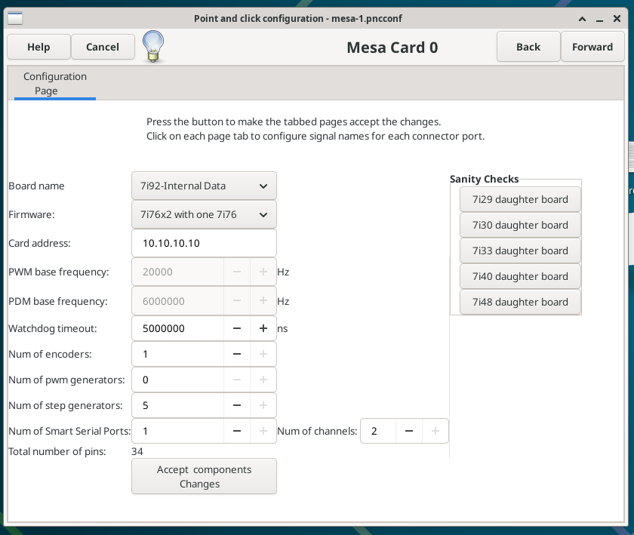Viewport: 634px width, 535px height.
Task: Decrease Num of step generators value
Action: [x=237, y=405]
